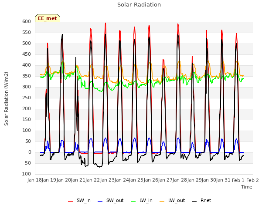Click the Jan 21 x-axis tick label
Viewport: 279px width, 209px height.
click(x=78, y=180)
